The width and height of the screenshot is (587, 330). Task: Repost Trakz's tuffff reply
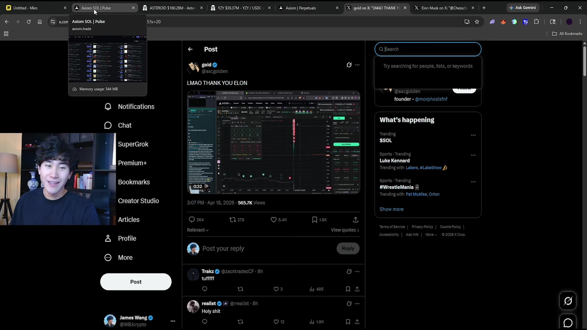(x=240, y=289)
